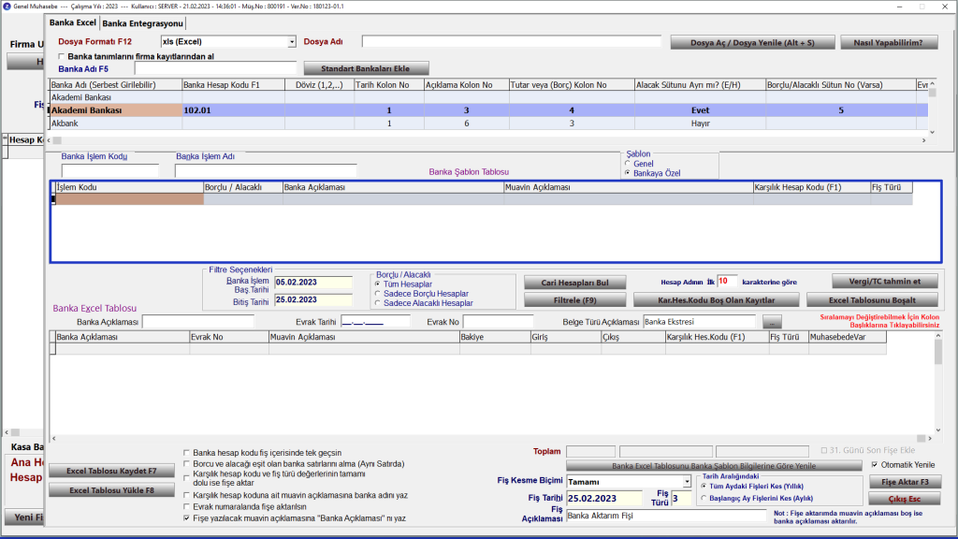This screenshot has width=958, height=539.
Task: Exit using the Çıkış Esc button
Action: [905, 500]
